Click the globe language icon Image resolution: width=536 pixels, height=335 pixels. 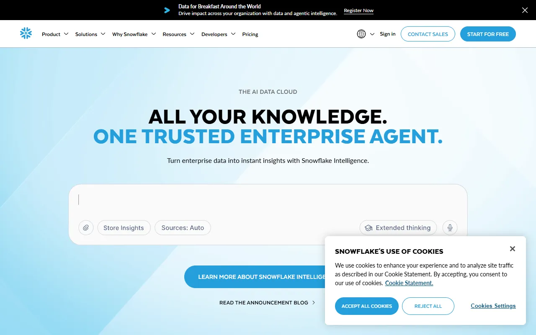361,34
